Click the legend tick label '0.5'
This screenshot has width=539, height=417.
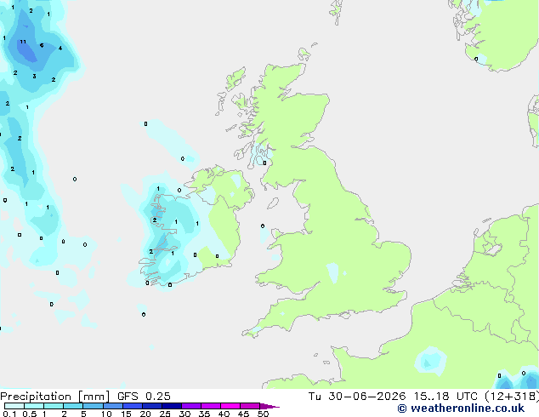tap(29, 414)
